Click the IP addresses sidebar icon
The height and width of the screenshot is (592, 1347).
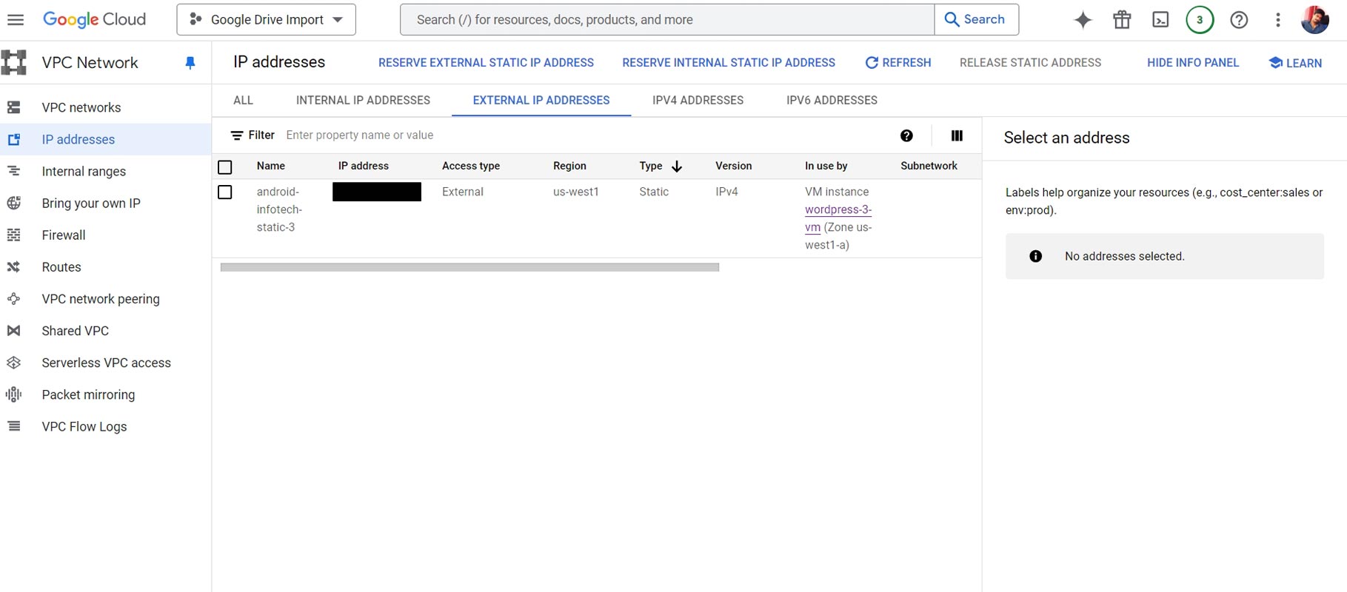pos(13,139)
